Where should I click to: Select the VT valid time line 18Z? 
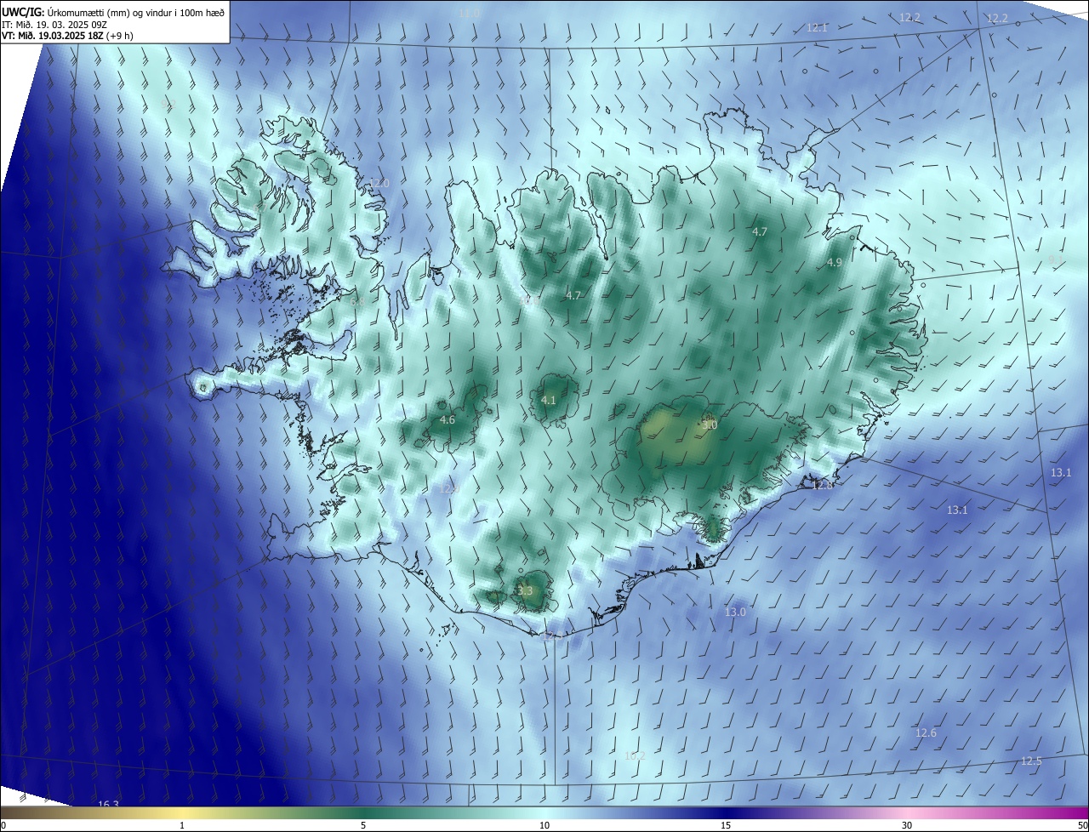(x=67, y=35)
